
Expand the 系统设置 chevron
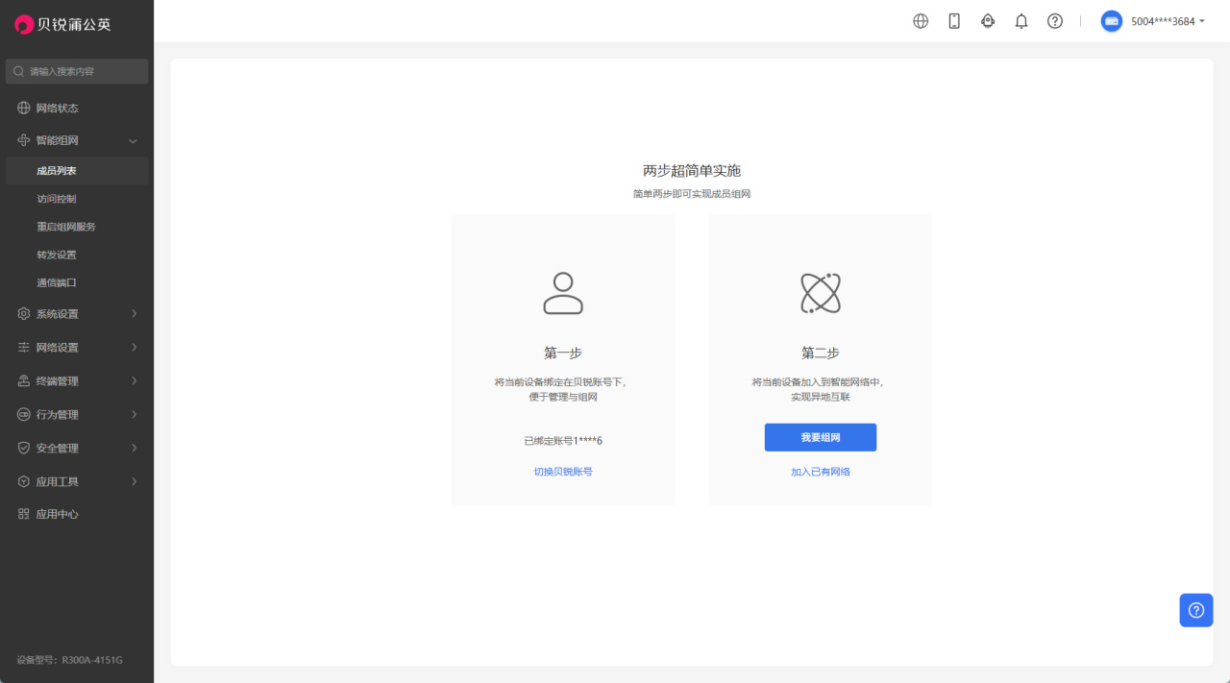(134, 314)
